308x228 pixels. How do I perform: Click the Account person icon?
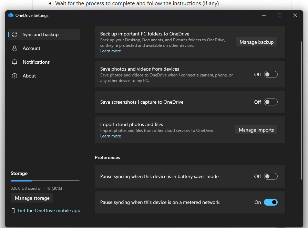[x=14, y=48]
